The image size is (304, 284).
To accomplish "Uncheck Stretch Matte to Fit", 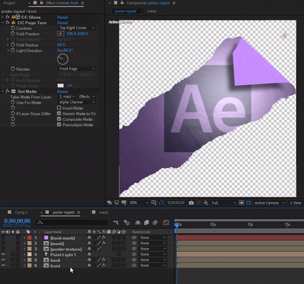I will pos(59,113).
